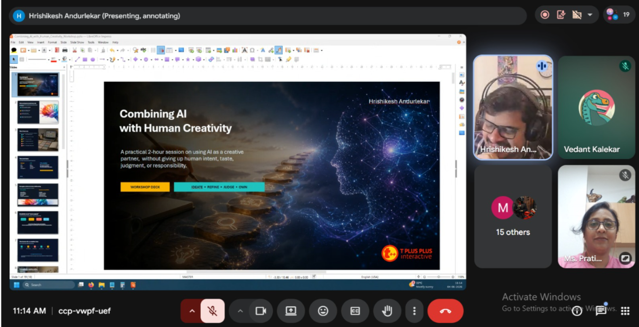Open the Help menu in Impress
The height and width of the screenshot is (327, 639).
115,43
